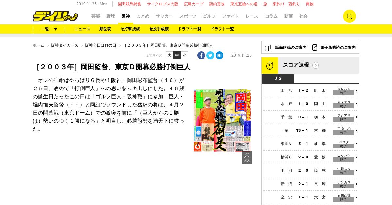The image size is (392, 205).
Task: Set font size to 大
Action: (170, 55)
